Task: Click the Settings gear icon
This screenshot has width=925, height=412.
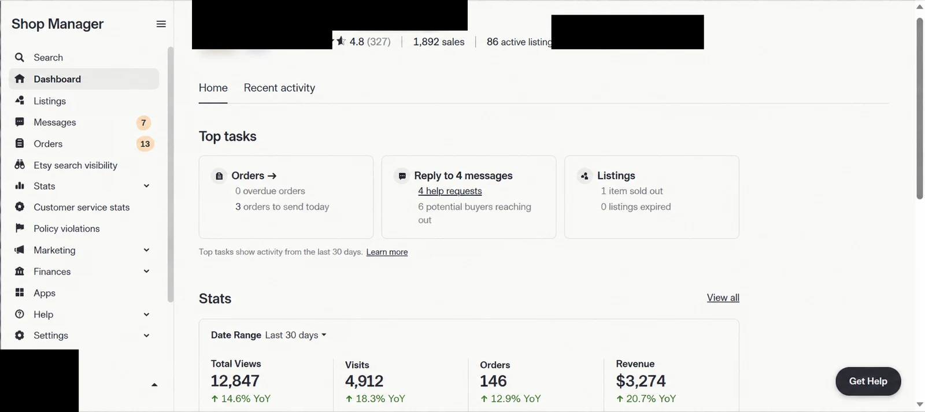Action: coord(20,335)
